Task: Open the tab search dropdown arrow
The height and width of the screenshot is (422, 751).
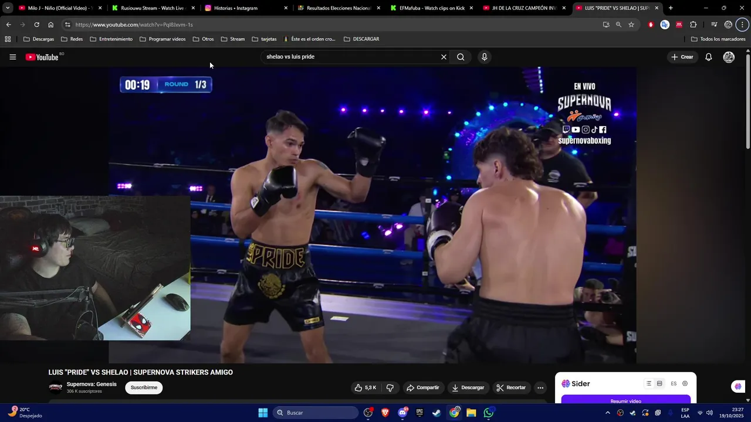Action: (8, 8)
